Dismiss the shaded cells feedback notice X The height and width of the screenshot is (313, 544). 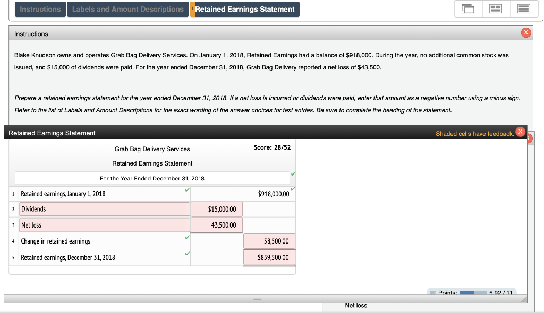[x=520, y=132]
